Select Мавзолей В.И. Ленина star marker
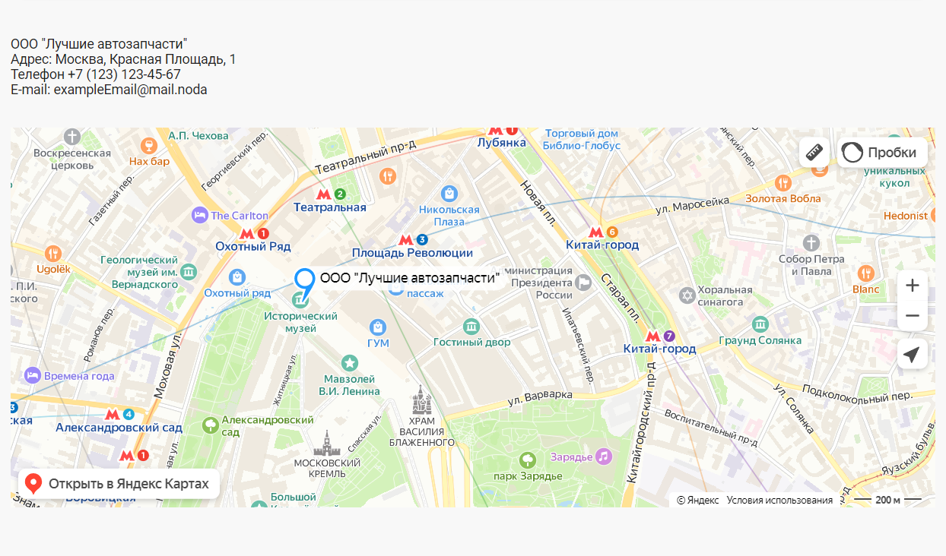946x556 pixels. pos(350,363)
